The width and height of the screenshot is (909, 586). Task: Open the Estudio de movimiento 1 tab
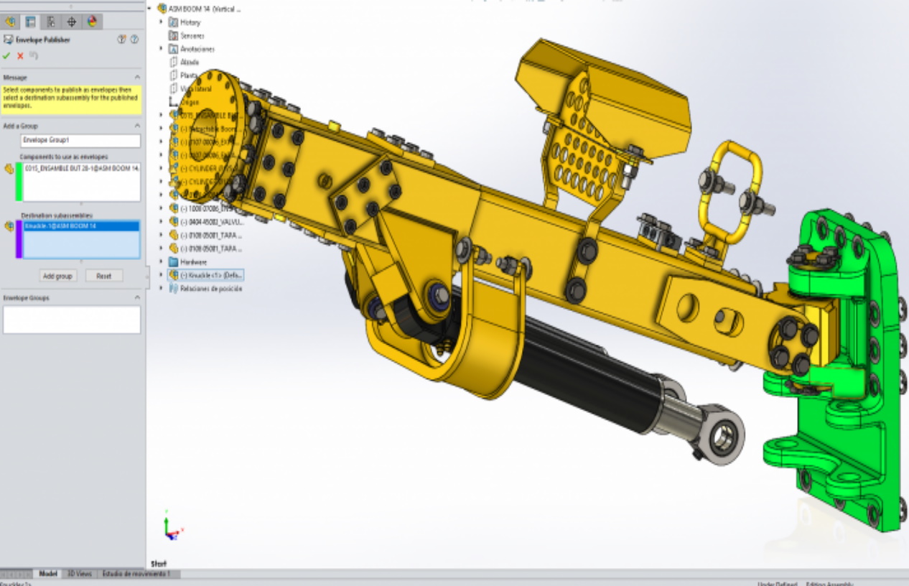(136, 575)
